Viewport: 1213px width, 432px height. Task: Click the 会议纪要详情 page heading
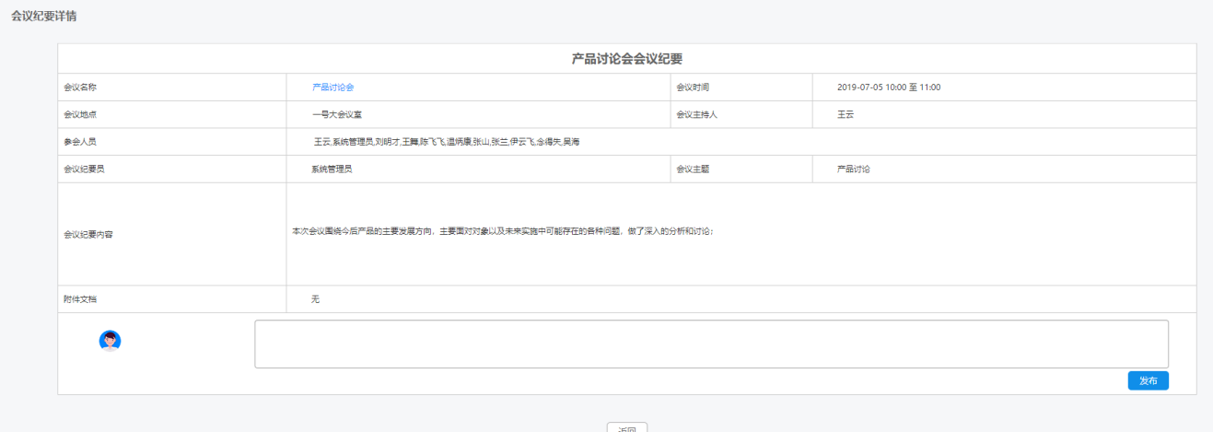(x=43, y=17)
